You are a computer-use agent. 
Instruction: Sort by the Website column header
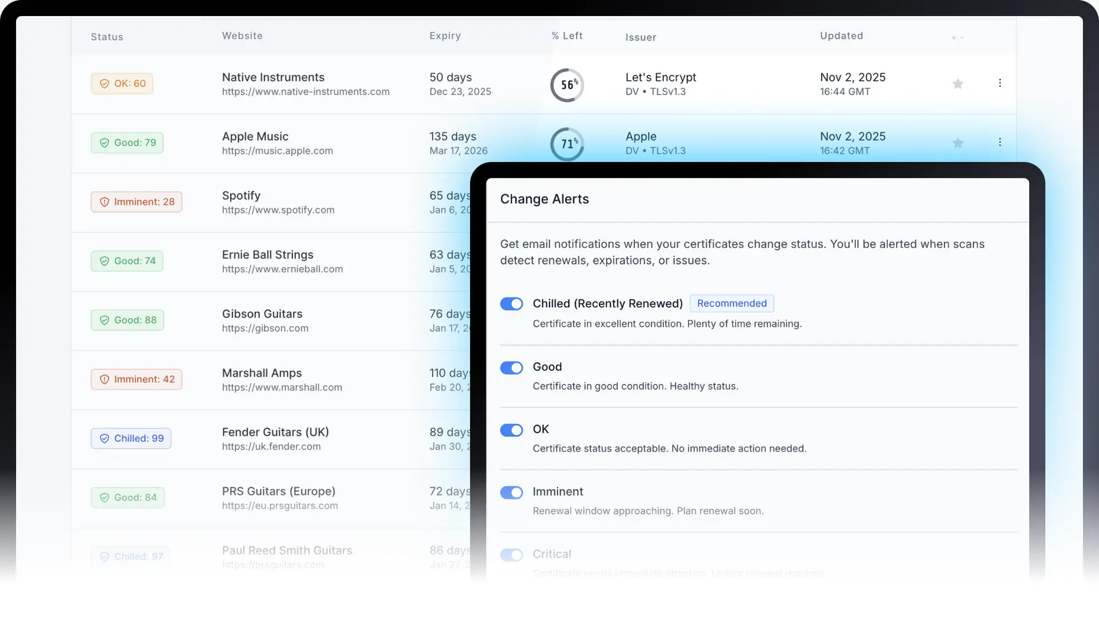click(x=242, y=35)
